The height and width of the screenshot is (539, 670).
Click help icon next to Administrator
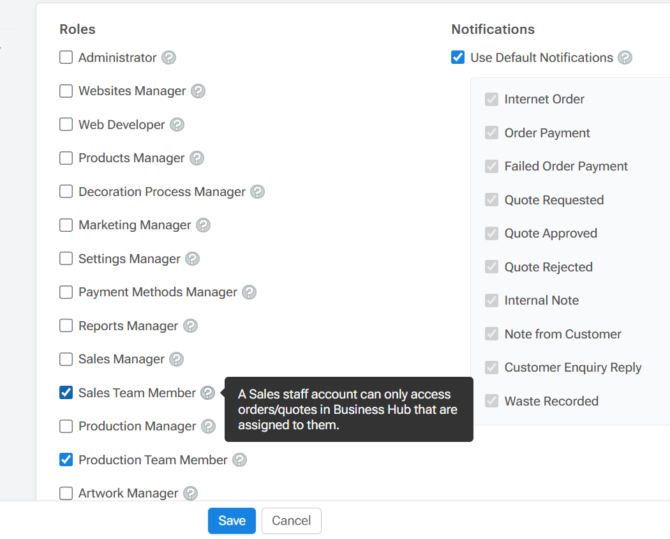tap(168, 57)
